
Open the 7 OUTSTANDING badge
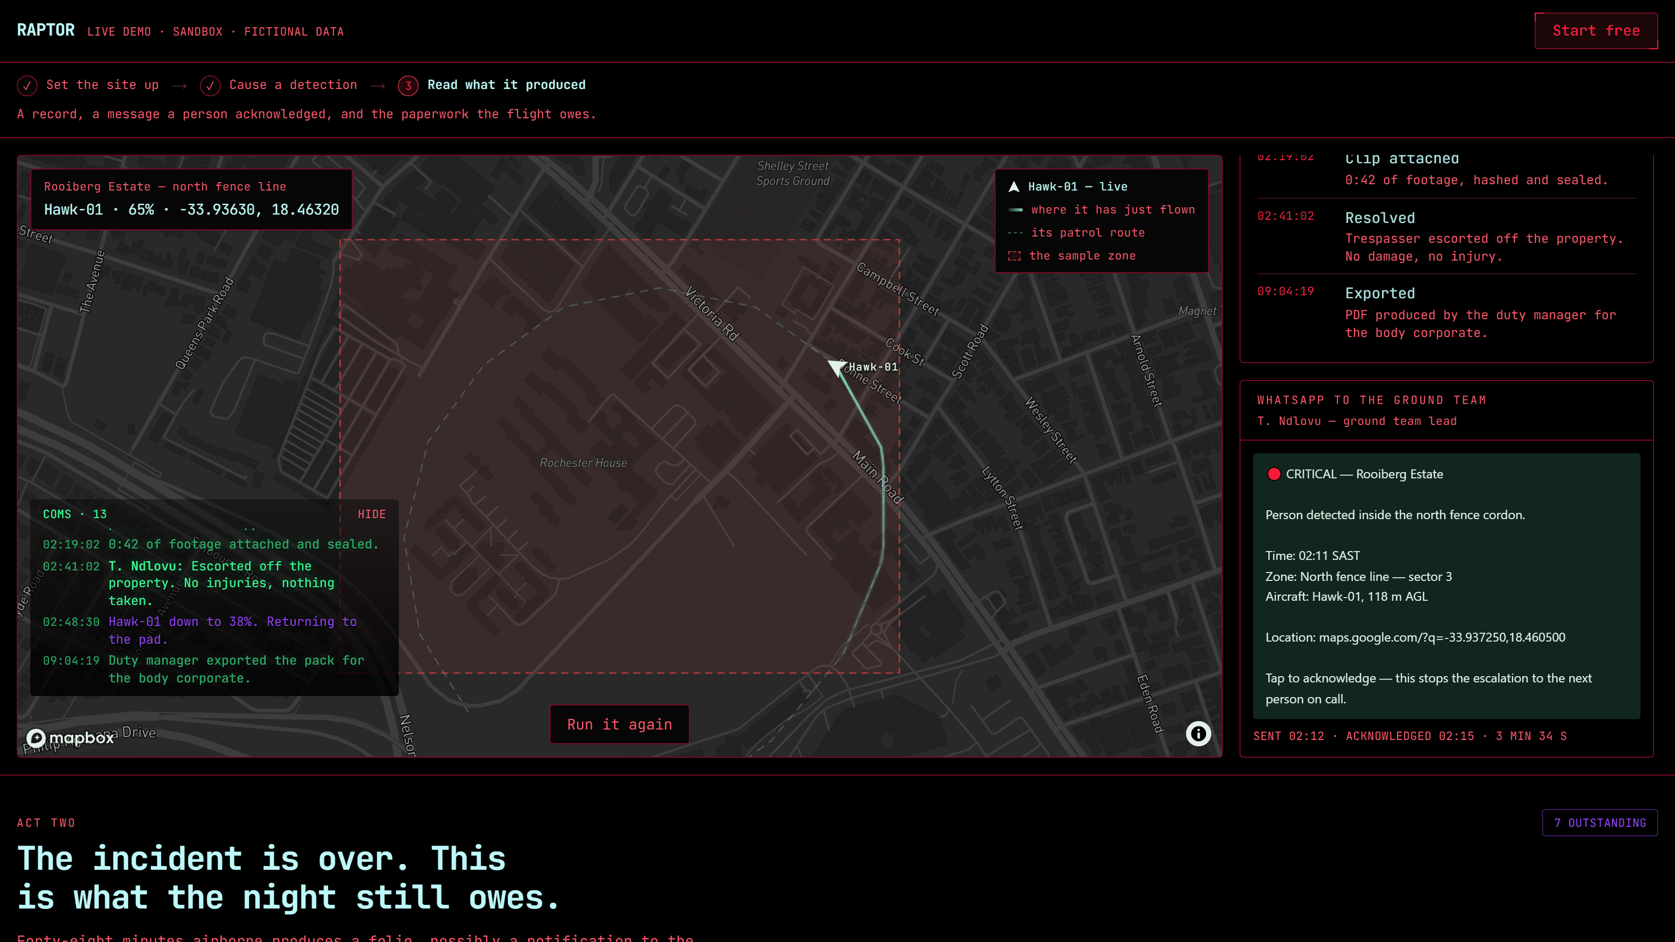[1600, 823]
